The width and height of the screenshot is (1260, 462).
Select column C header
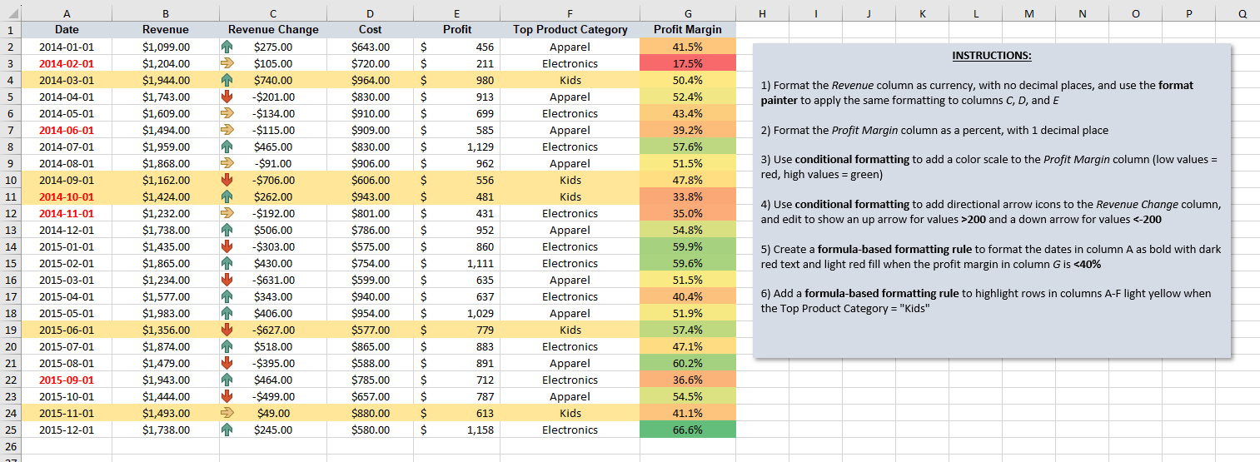coord(273,13)
